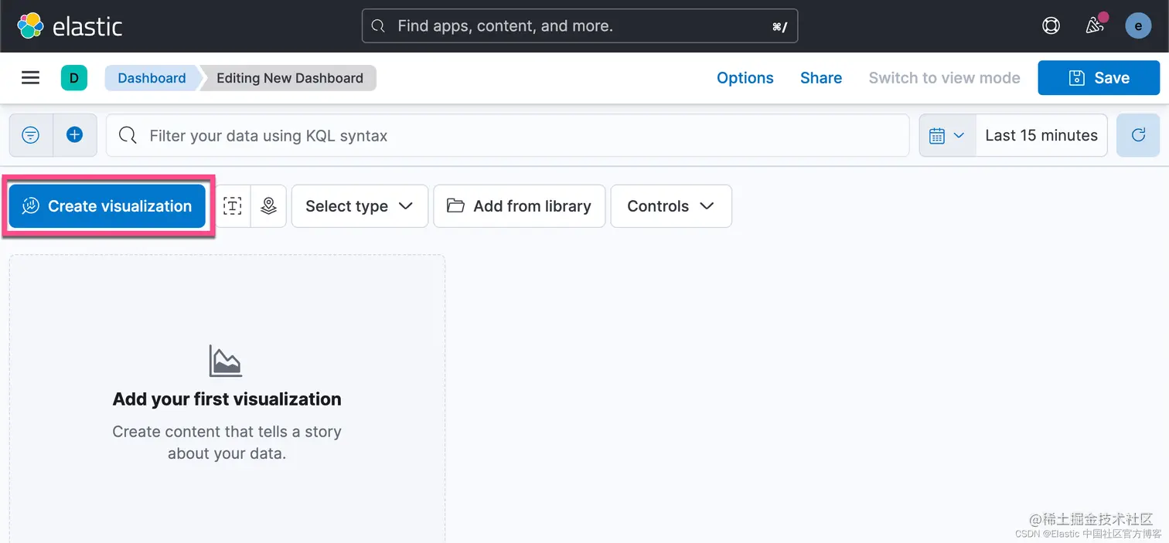Add a Maps panel icon
The height and width of the screenshot is (543, 1169).
(268, 206)
